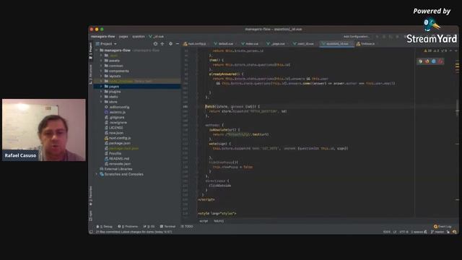
Task: Click Rafael Casuso webcam thumbnail
Action: coord(44,130)
